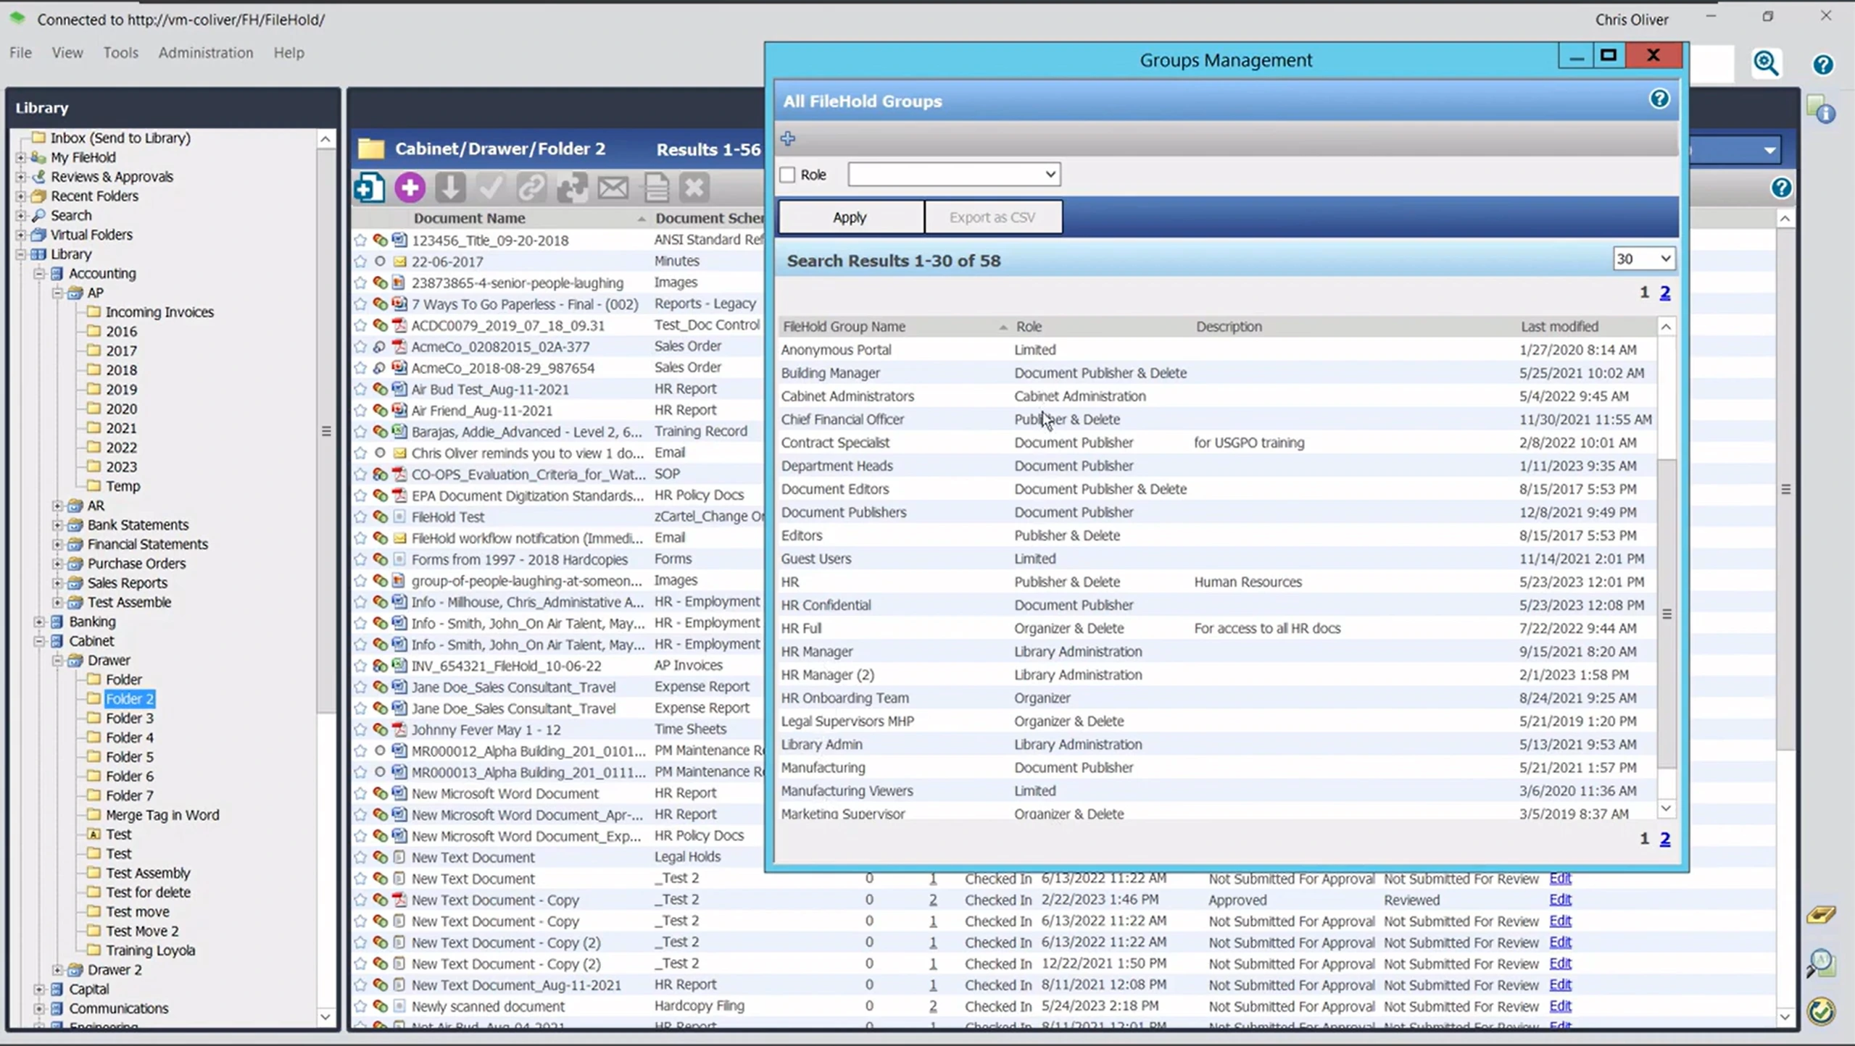
Task: Expand the Drawer 2 node
Action: pos(58,970)
